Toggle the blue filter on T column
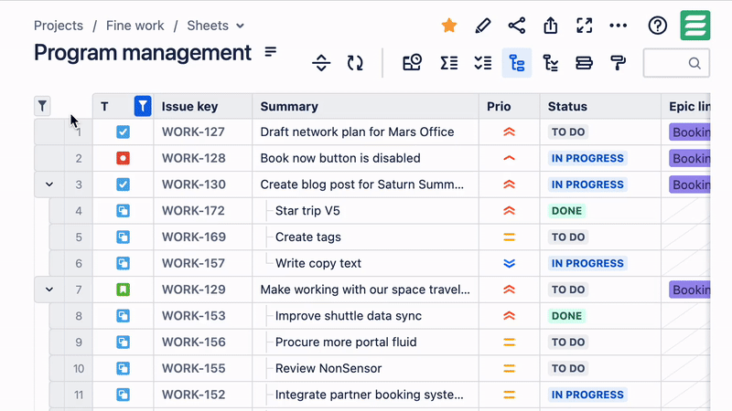Screen dimensions: 732x411 pyautogui.click(x=143, y=106)
